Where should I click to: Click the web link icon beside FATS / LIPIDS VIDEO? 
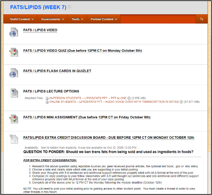pyautogui.click(x=13, y=32)
